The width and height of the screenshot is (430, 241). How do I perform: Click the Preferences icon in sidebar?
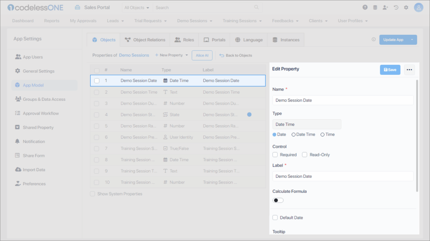(x=18, y=183)
